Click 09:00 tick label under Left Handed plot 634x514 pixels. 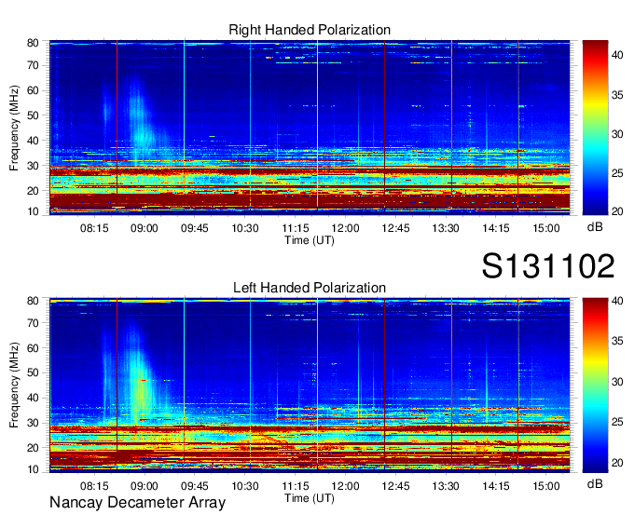(144, 486)
